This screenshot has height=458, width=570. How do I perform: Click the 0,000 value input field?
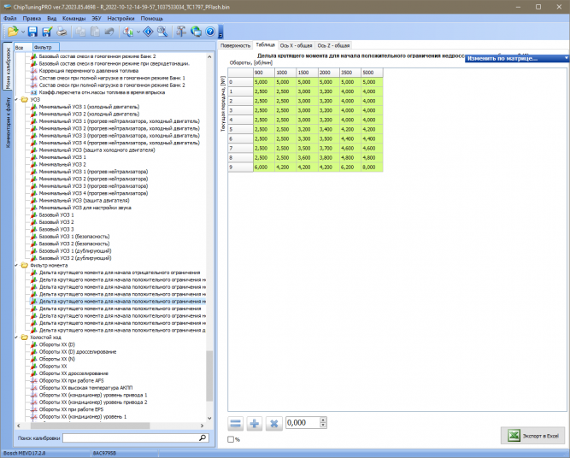click(303, 423)
